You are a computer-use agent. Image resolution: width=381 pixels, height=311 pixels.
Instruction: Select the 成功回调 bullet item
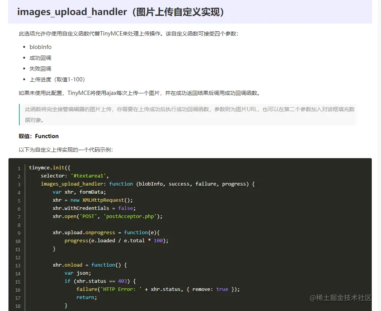pyautogui.click(x=40, y=58)
